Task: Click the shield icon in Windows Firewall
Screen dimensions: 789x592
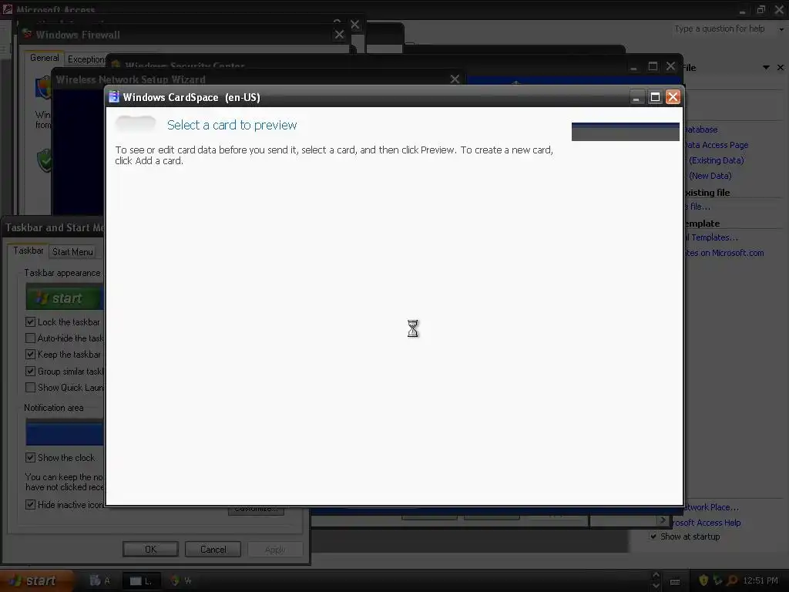Action: 43,87
